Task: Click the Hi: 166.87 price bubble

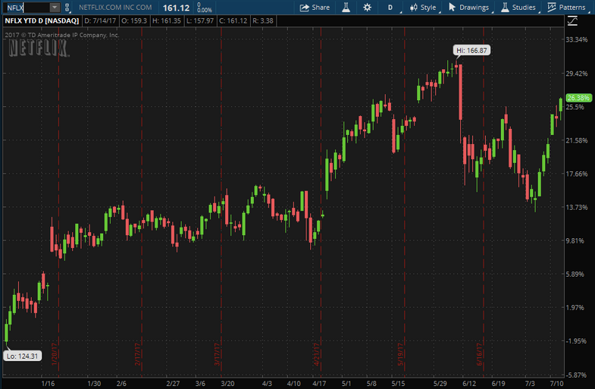Action: [x=471, y=50]
